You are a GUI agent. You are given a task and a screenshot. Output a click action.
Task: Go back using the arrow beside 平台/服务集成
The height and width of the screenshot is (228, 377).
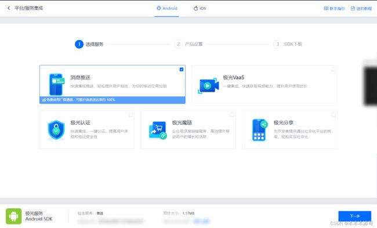9,8
